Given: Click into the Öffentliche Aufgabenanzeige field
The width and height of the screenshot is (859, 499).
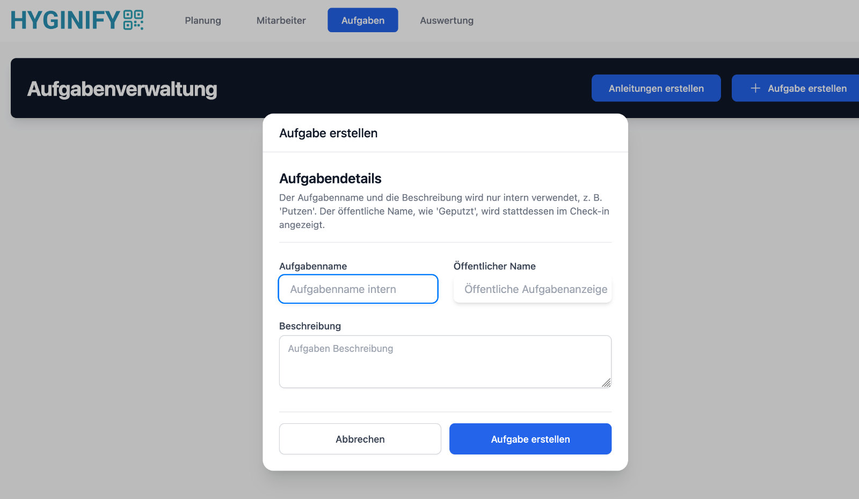Looking at the screenshot, I should point(533,289).
